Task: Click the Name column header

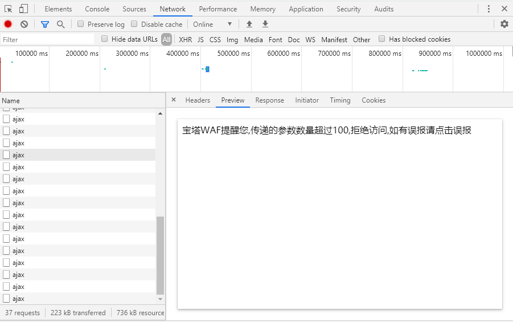Action: point(11,100)
